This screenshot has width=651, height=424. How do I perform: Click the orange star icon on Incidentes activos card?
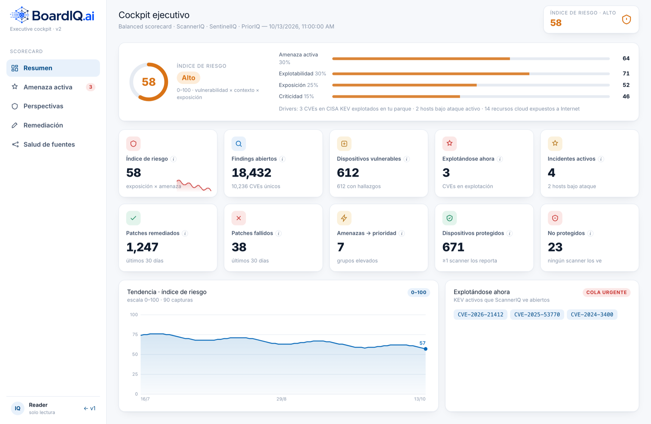pyautogui.click(x=555, y=144)
